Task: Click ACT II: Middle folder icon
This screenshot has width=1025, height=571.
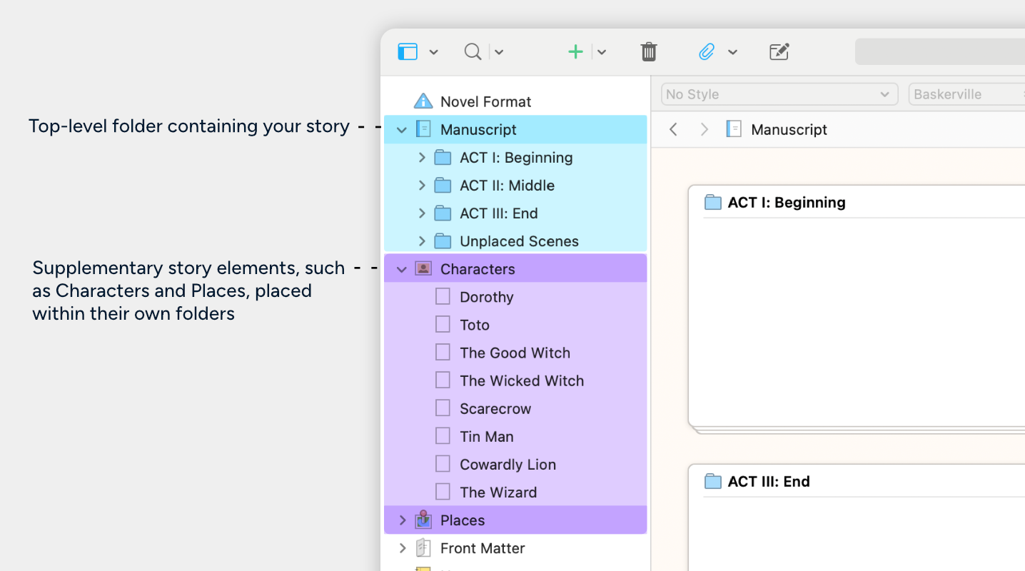Action: [443, 186]
